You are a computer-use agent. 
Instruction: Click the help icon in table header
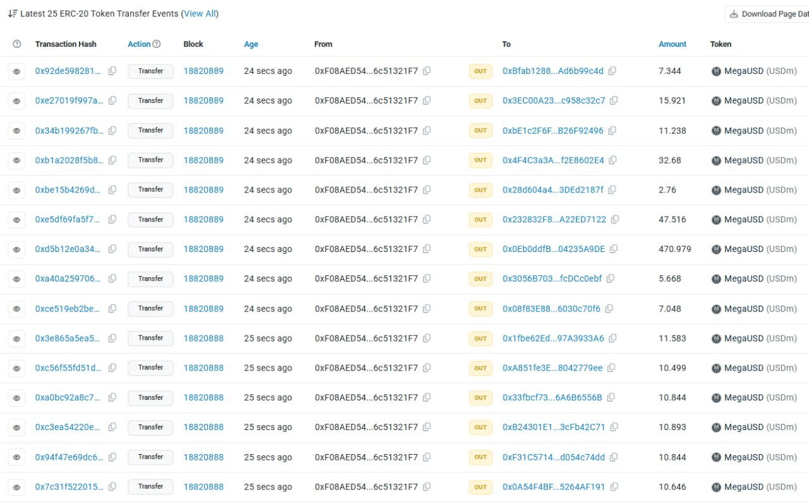pyautogui.click(x=17, y=44)
